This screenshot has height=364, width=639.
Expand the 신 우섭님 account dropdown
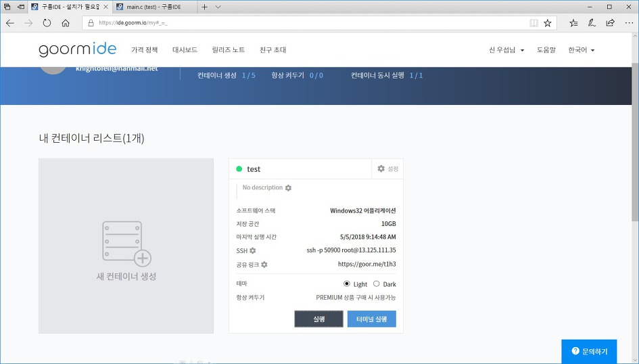pyautogui.click(x=506, y=50)
